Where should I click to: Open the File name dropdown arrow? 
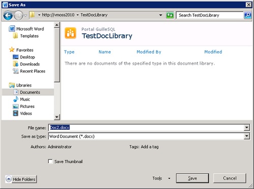247,128
